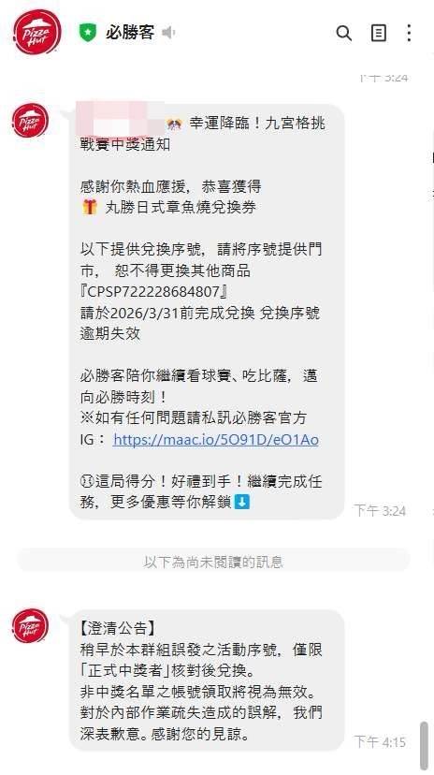Click Pizza Hut avatar beside 澄清公告 message
Screen dimensions: 434x775
tap(31, 626)
